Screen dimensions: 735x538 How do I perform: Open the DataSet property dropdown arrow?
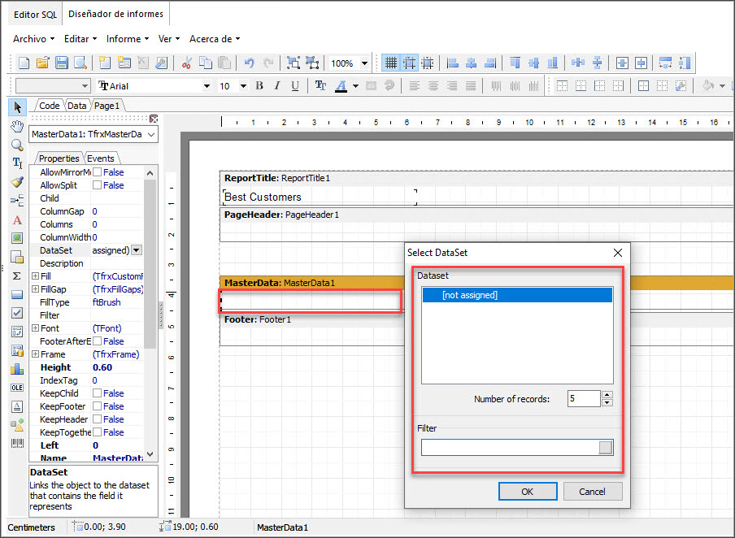pos(136,250)
